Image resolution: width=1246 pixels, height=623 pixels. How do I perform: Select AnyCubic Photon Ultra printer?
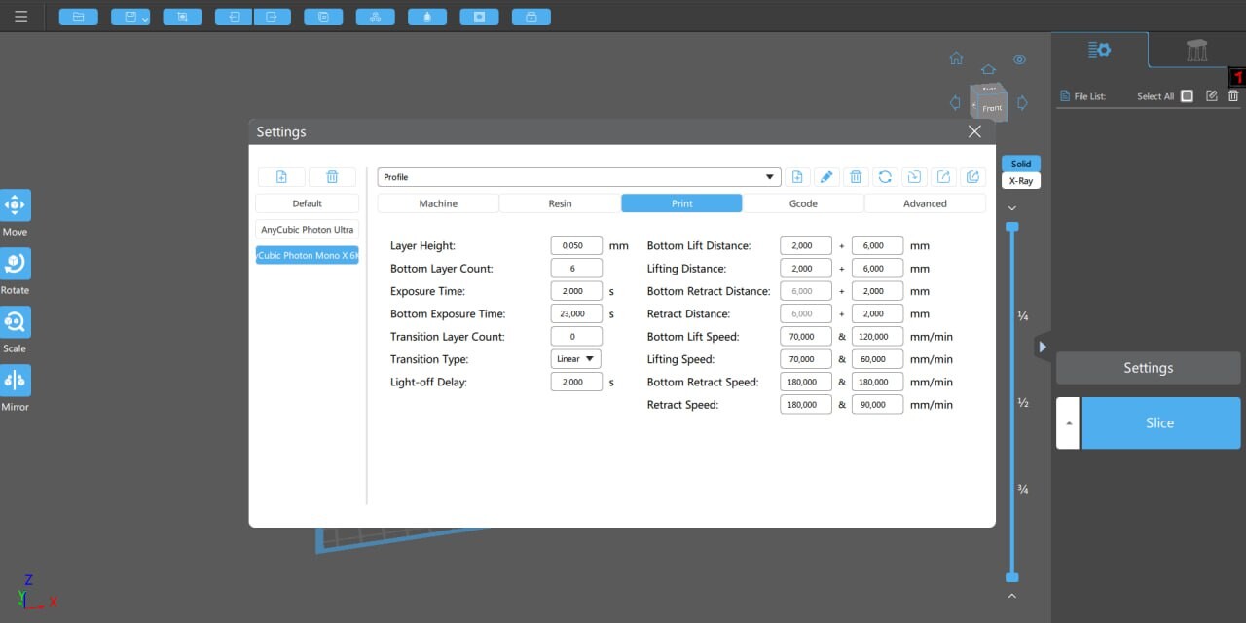click(x=307, y=230)
